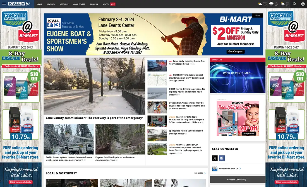307x187 pixels.
Task: Open ODOT slippery roads closures story
Action: tap(187, 92)
